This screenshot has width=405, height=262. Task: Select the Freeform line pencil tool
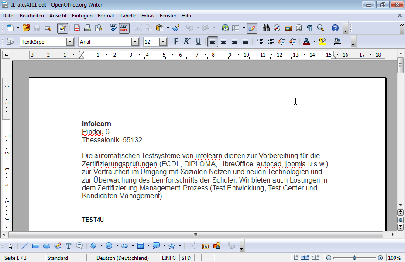[58, 246]
